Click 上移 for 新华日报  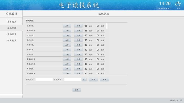[x=67, y=40]
